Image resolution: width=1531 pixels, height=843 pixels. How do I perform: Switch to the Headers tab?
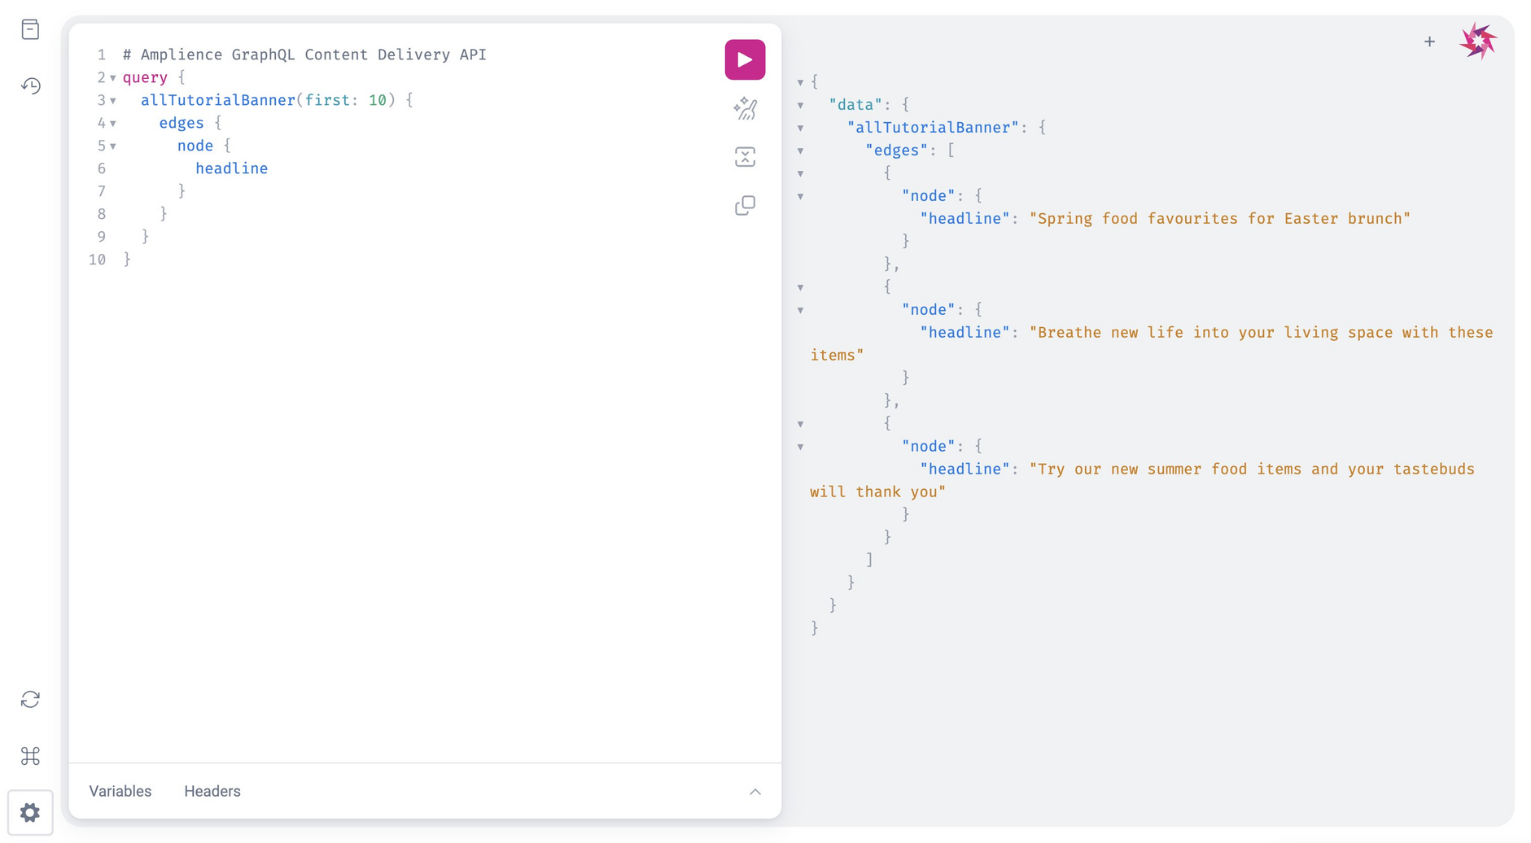(x=212, y=791)
